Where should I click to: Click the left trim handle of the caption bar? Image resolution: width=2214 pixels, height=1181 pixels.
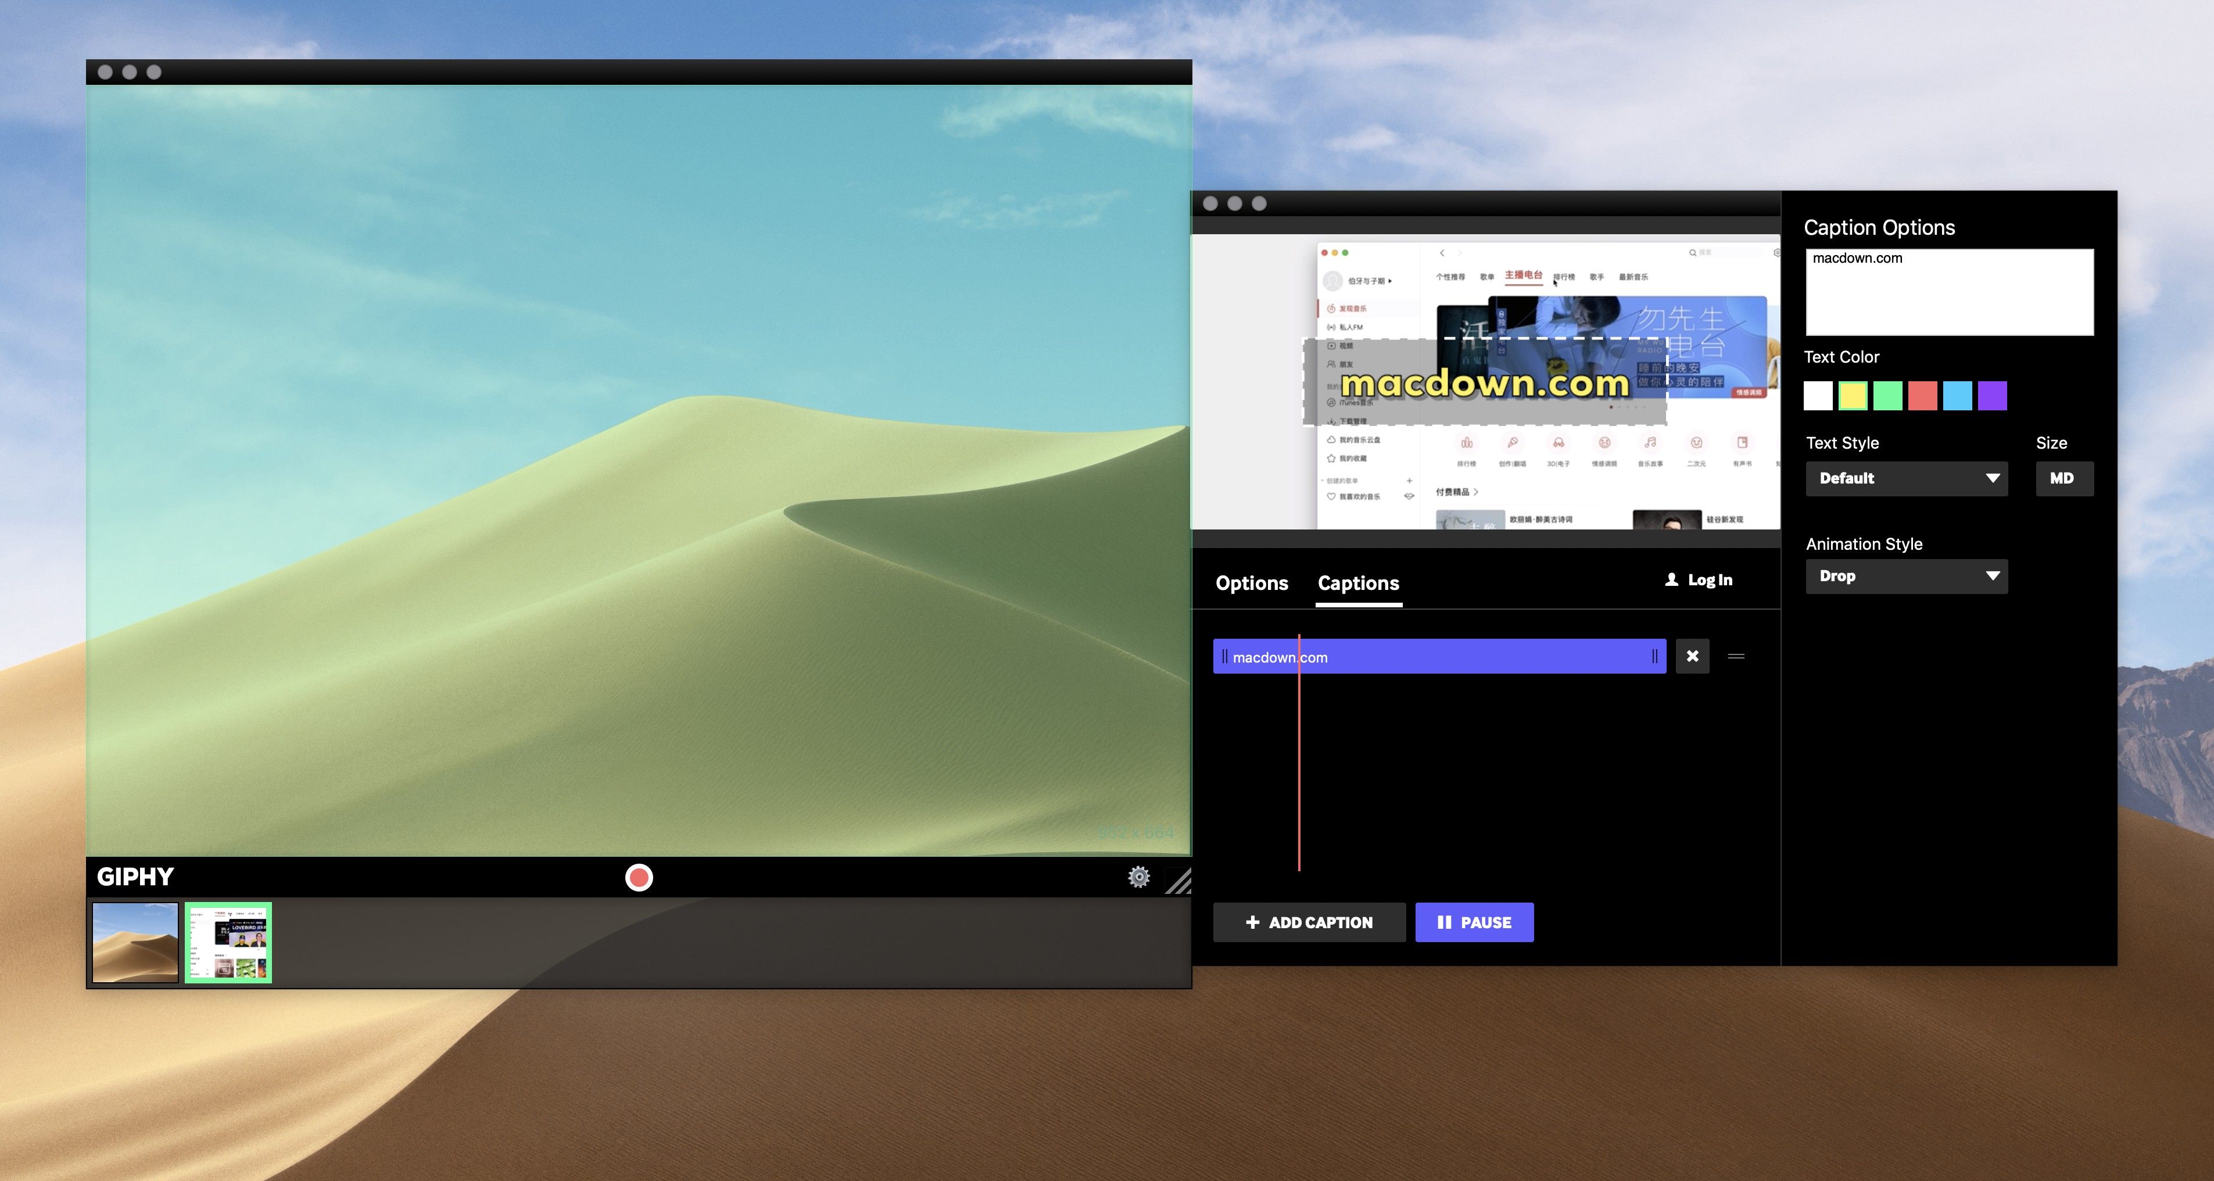1225,657
